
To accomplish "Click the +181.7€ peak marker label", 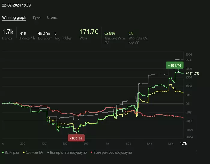I will pos(175,65).
